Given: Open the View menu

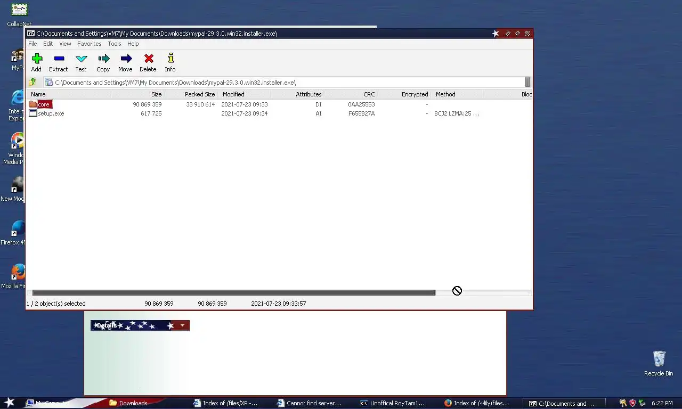Looking at the screenshot, I should [x=65, y=44].
